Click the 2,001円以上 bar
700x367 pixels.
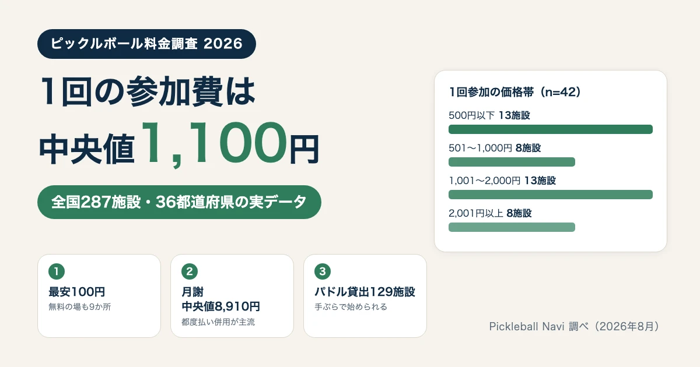point(512,227)
